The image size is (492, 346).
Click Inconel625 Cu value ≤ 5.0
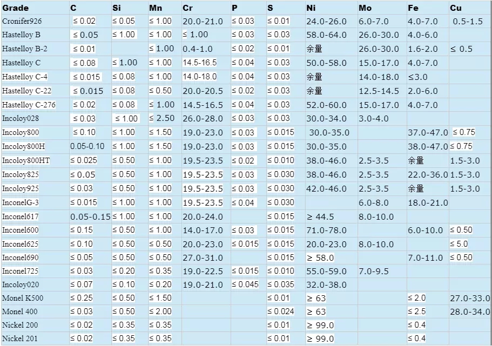pos(459,244)
